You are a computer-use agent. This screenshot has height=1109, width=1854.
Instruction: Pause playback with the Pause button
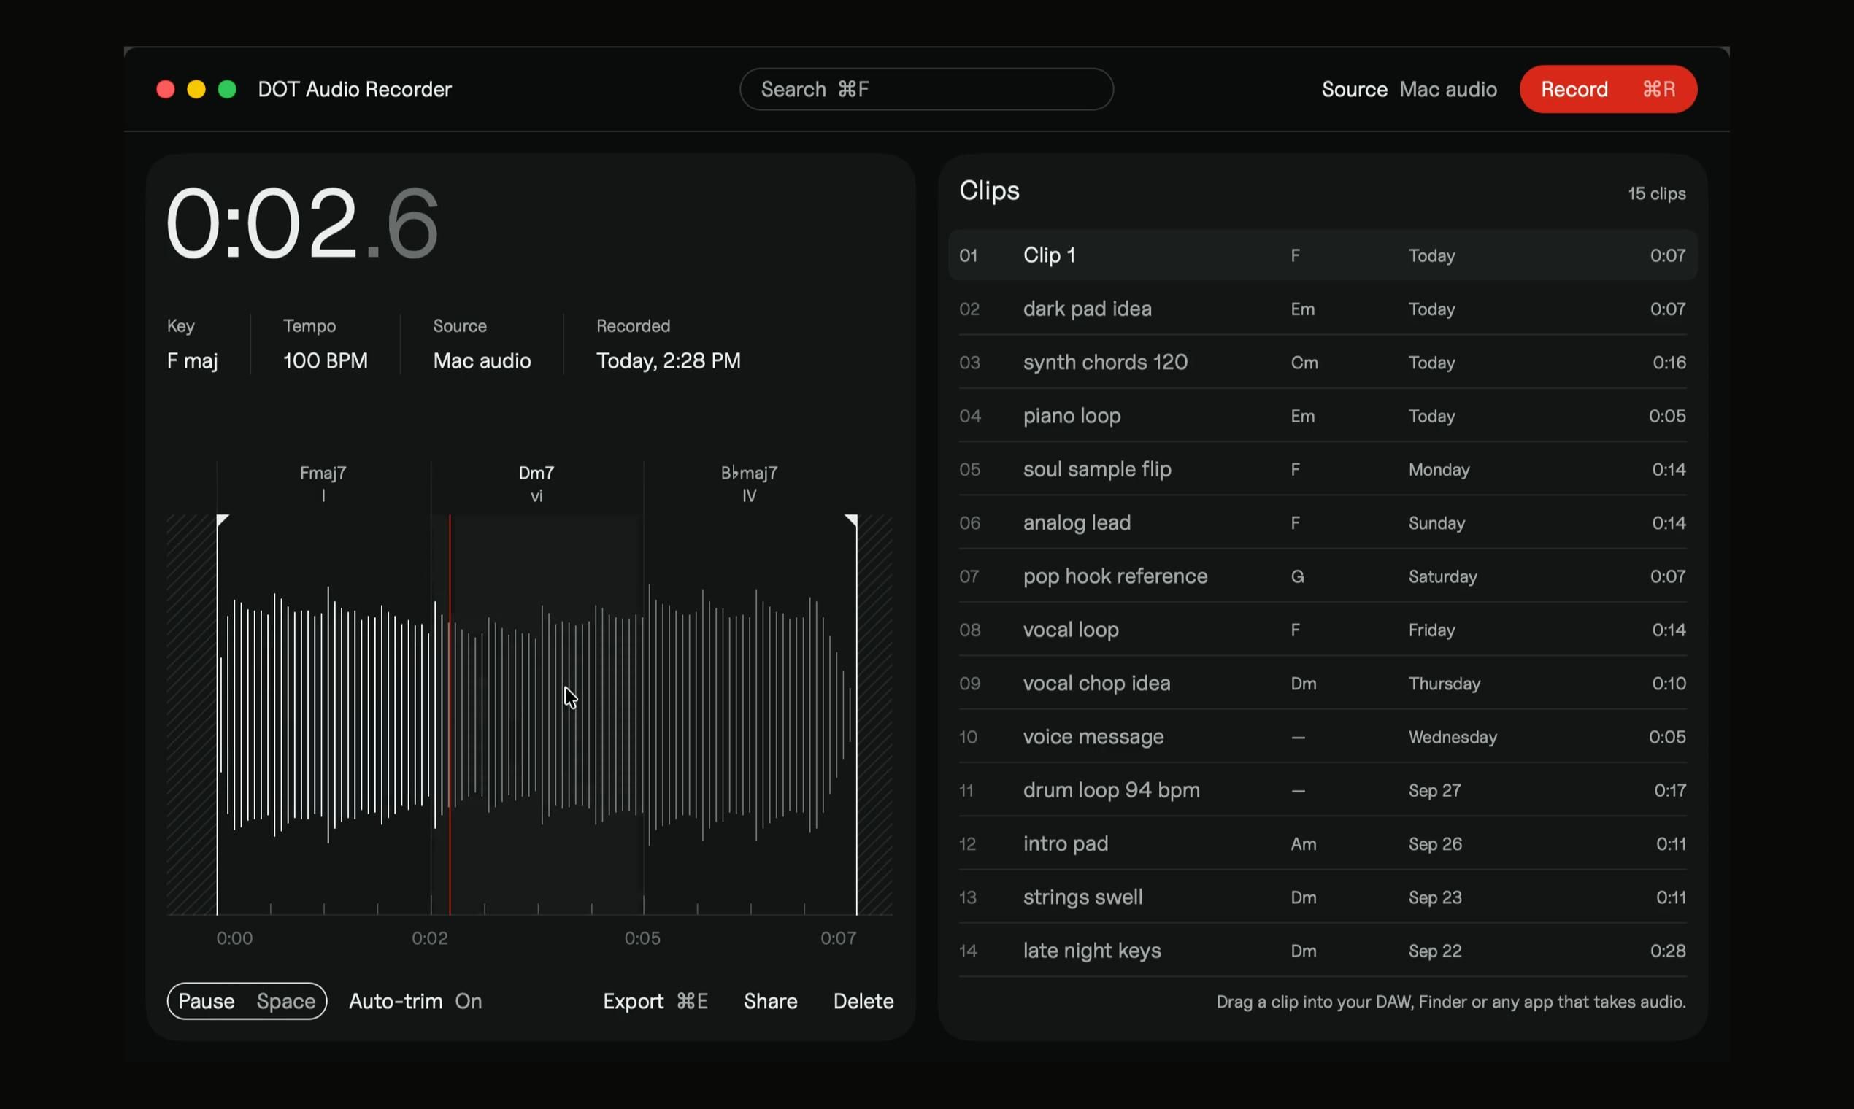point(247,1000)
